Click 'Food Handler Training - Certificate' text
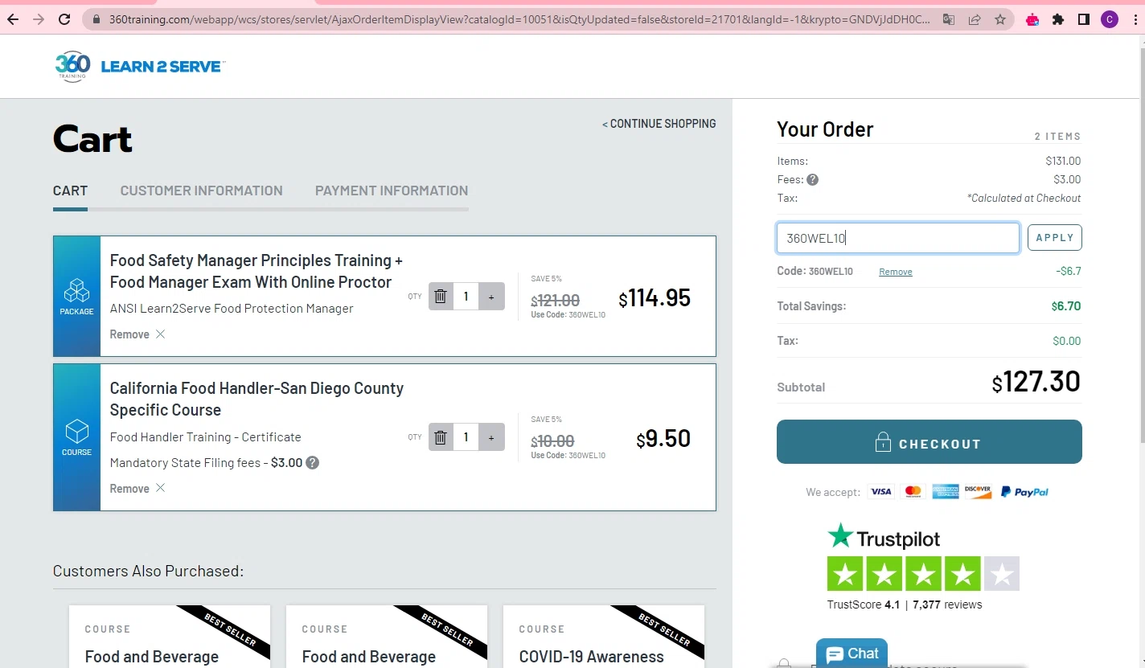 (x=206, y=437)
